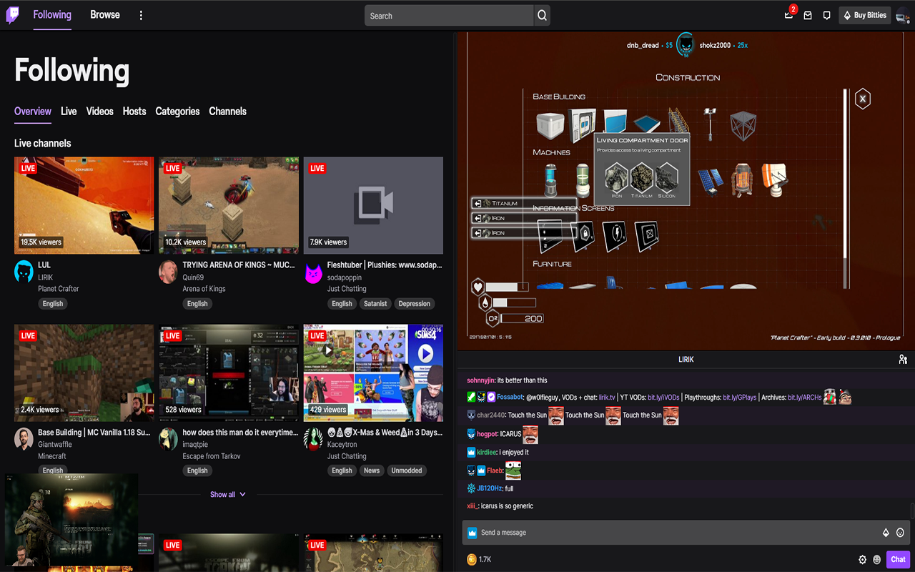915x572 pixels.
Task: Open sodapoppin's pink cat avatar
Action: coord(313,272)
